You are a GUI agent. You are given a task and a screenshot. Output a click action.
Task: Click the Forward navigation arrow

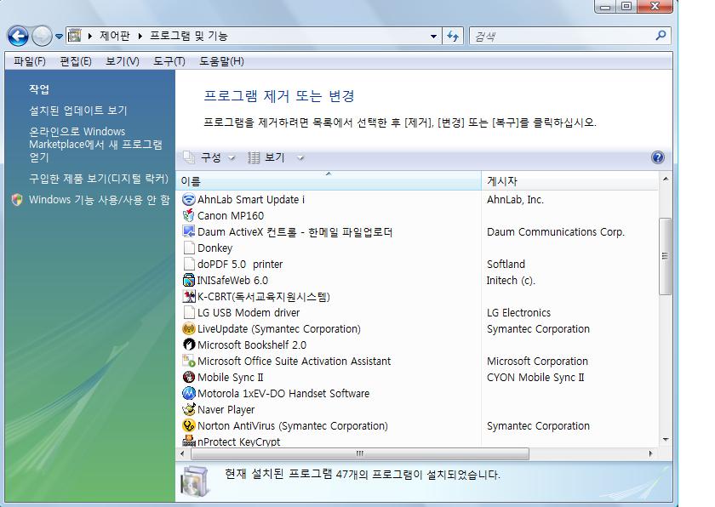pyautogui.click(x=42, y=36)
